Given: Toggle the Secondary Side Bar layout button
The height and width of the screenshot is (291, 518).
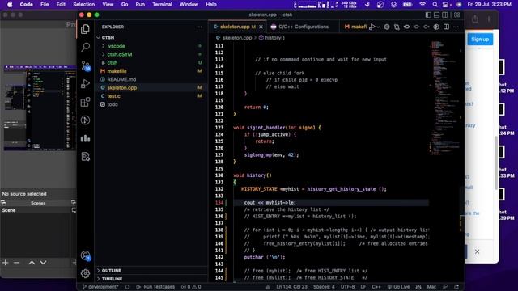Looking at the screenshot, I should point(445,15).
